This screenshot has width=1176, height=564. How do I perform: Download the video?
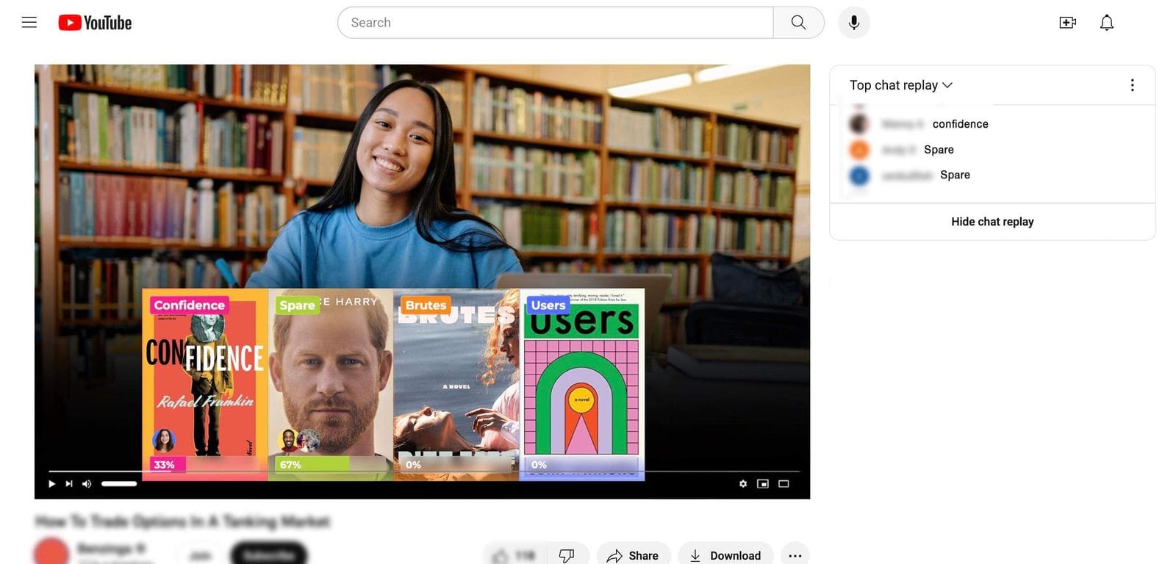(x=725, y=556)
